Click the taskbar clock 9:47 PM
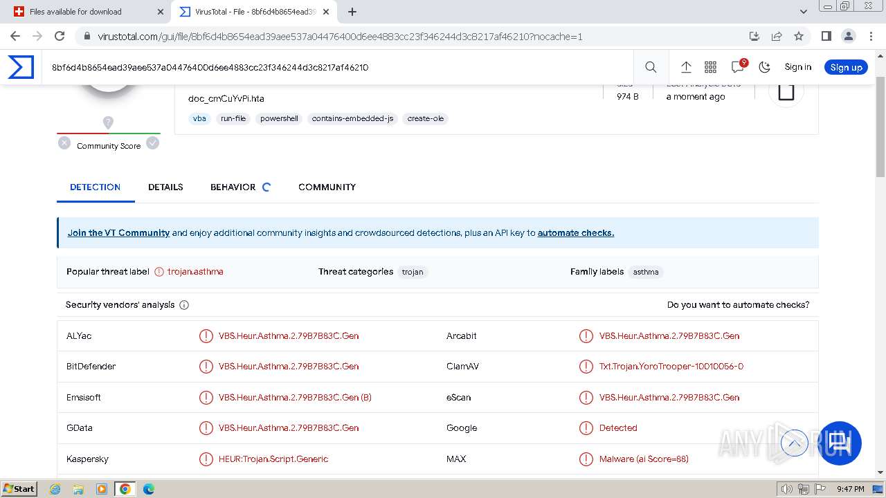 click(851, 489)
